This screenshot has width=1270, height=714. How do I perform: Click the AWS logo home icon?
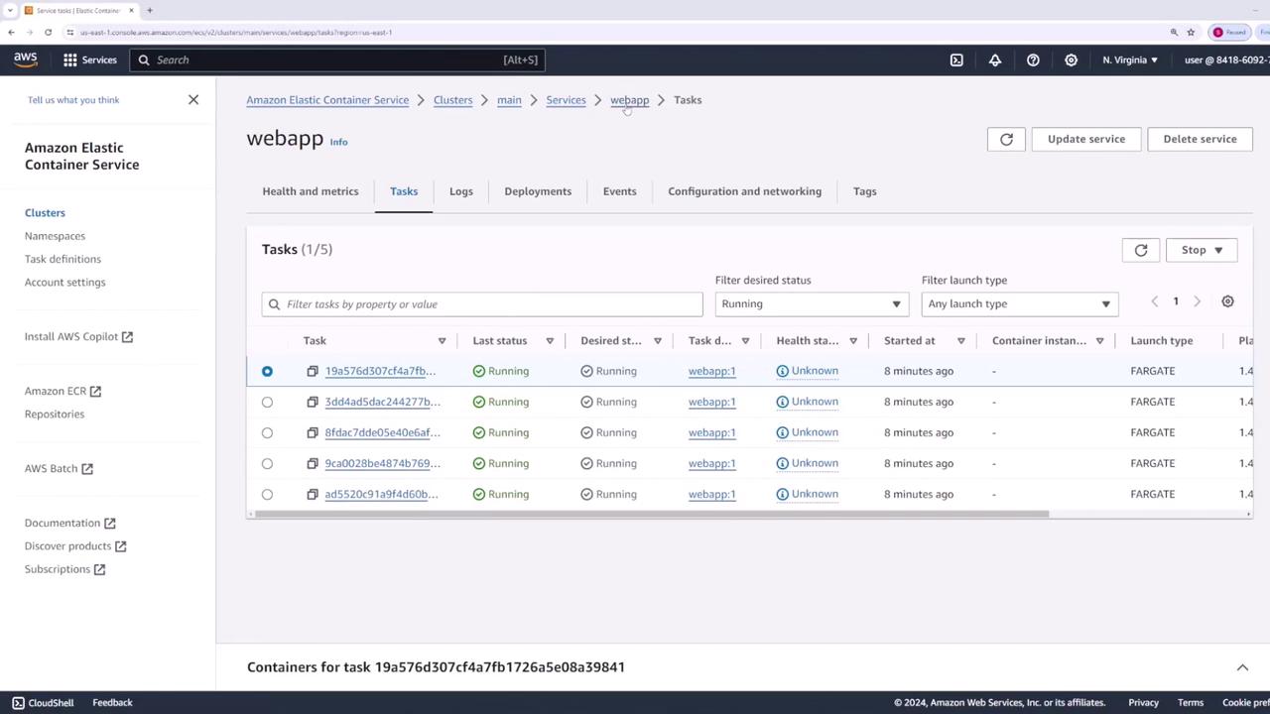click(26, 59)
